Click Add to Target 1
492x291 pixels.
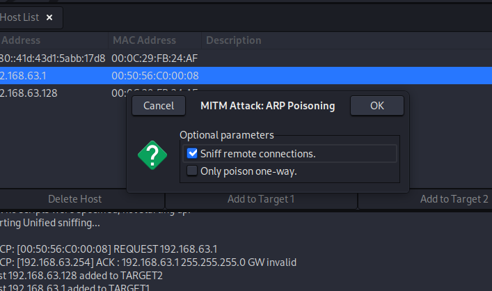pos(261,199)
